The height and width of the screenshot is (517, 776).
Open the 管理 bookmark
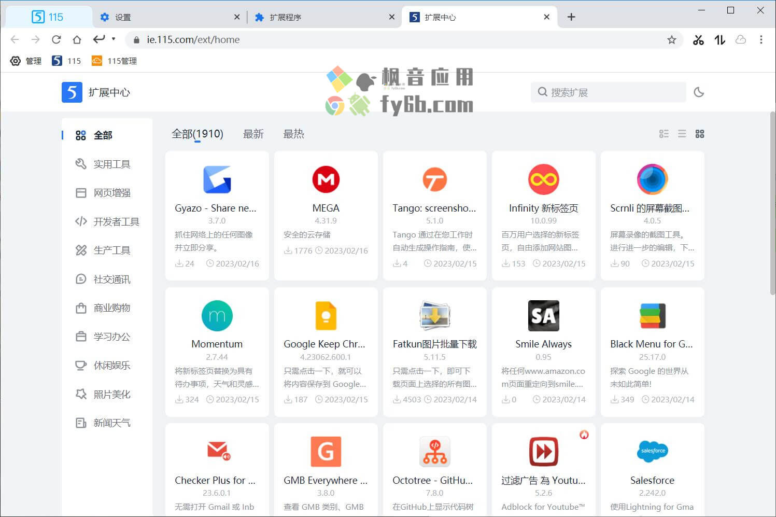[26, 61]
